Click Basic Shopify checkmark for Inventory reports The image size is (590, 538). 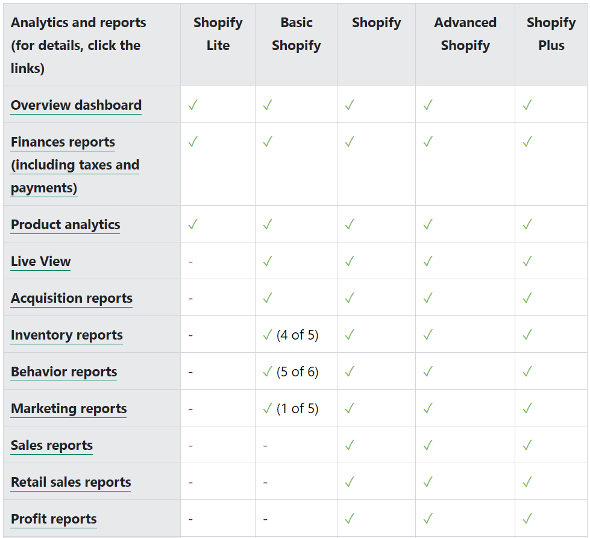[x=268, y=335]
